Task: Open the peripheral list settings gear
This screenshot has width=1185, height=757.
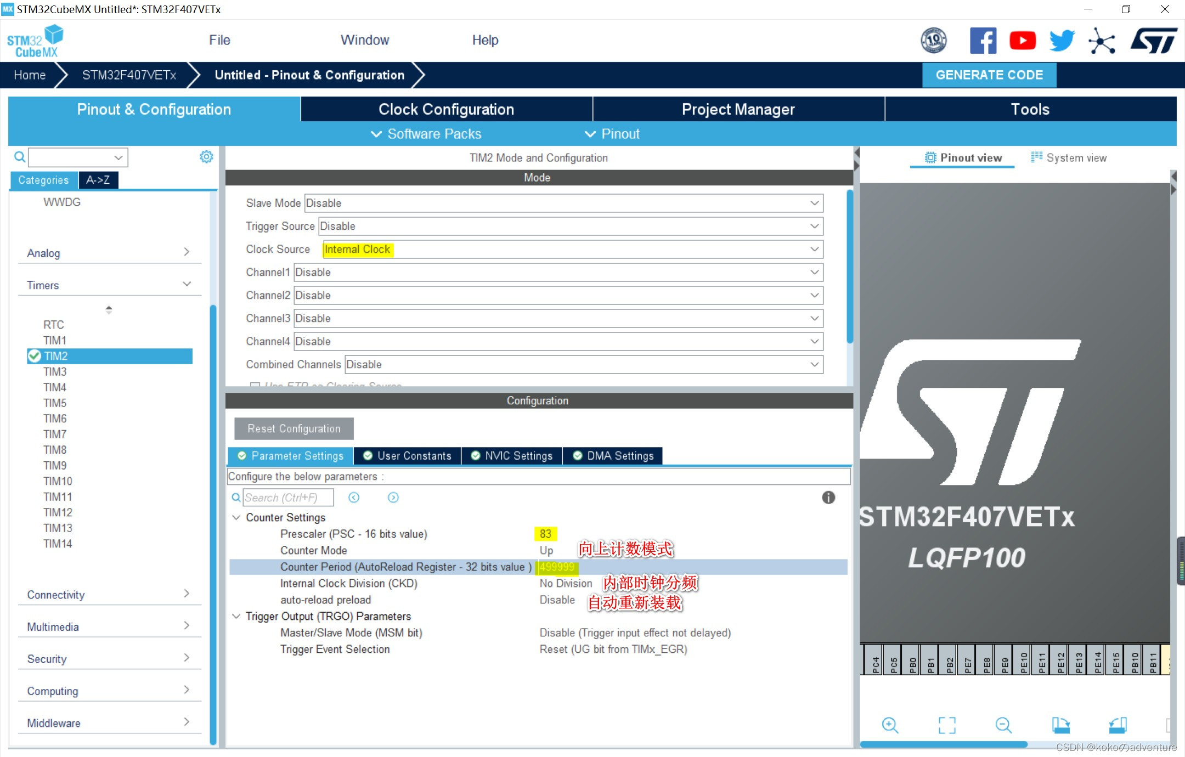Action: pos(206,157)
